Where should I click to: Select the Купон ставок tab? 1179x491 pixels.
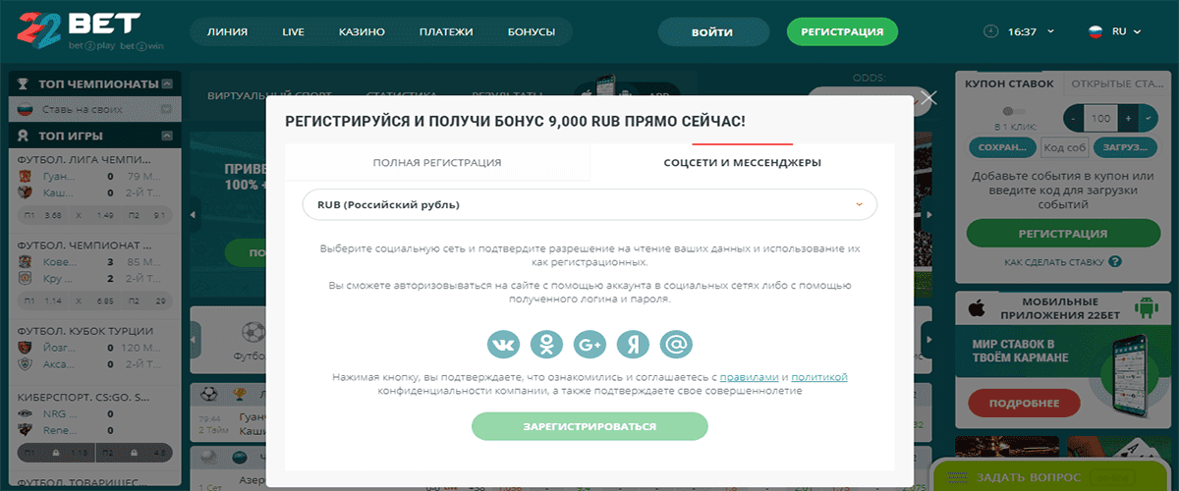[1009, 84]
